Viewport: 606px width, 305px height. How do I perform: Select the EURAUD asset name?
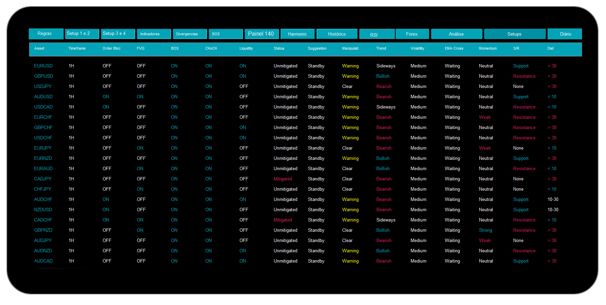[x=43, y=169]
